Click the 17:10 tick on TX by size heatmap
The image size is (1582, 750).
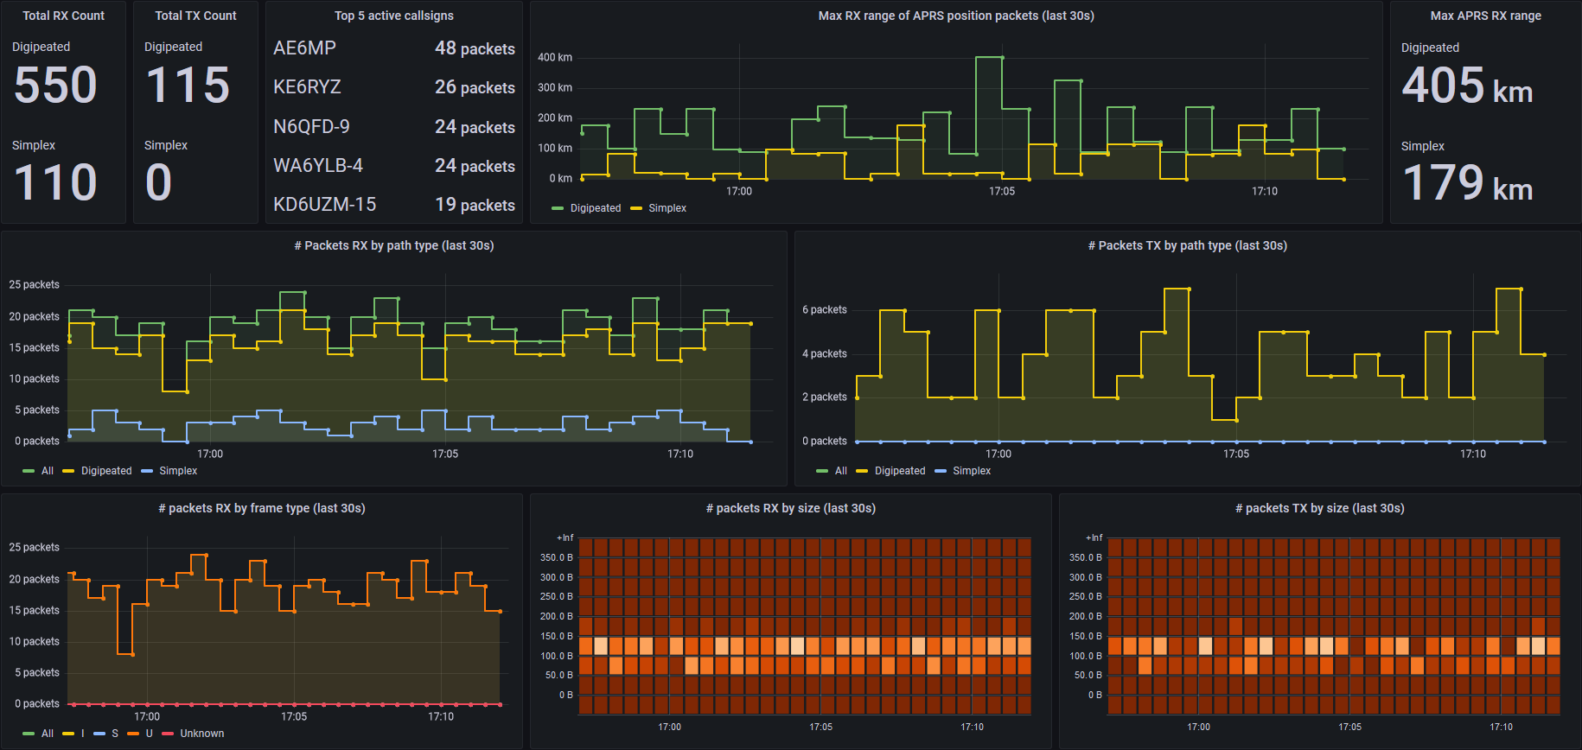coord(1502,728)
